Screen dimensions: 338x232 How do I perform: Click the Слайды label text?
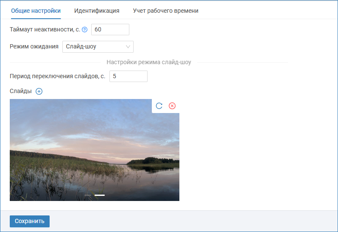pos(21,91)
